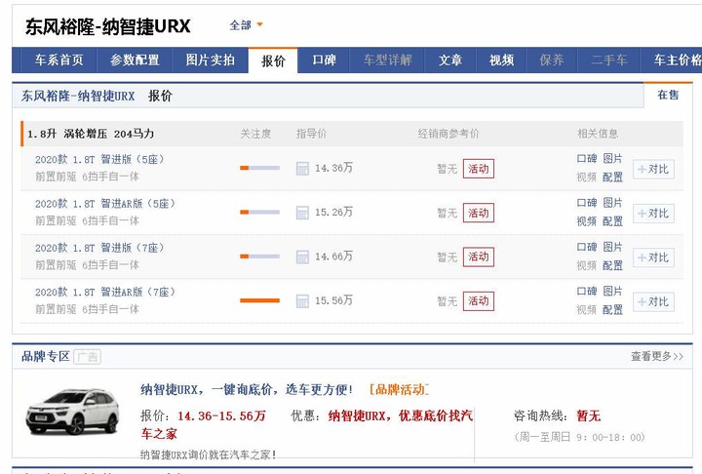Open 图片 link for 智进版（5座）

coord(612,159)
